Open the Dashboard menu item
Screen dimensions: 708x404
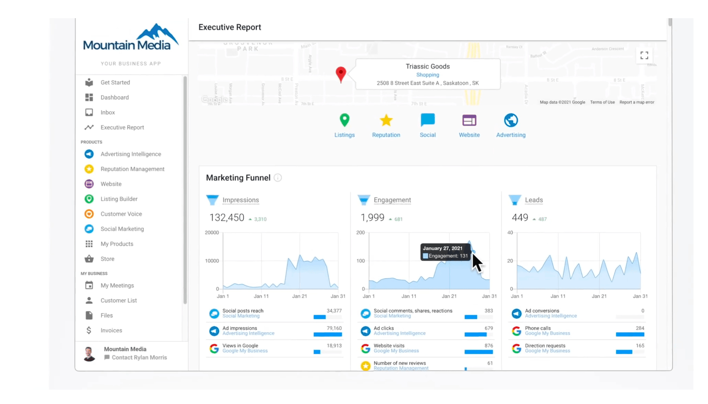click(x=114, y=97)
